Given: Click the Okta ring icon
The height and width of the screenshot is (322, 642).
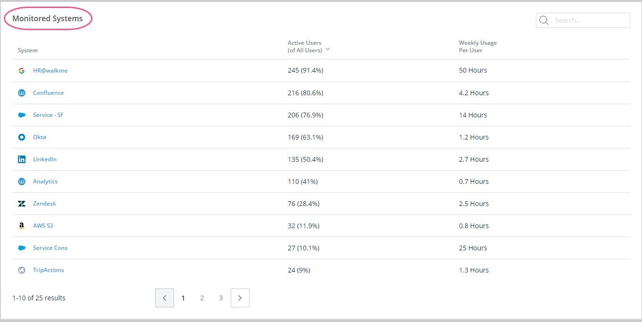Looking at the screenshot, I should click(x=22, y=137).
